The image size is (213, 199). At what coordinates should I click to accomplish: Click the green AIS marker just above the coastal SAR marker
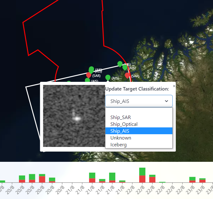tap(125, 67)
